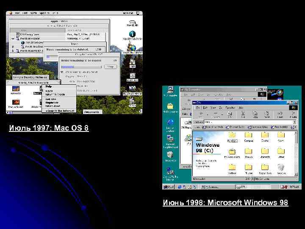The height and width of the screenshot is (229, 305).
Task: Open My Documents desktop icon
Action: coord(170,108)
